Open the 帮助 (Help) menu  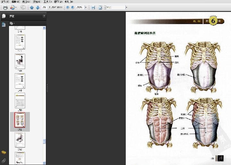69,2
